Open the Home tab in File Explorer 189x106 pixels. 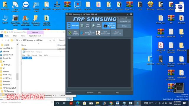7,36
